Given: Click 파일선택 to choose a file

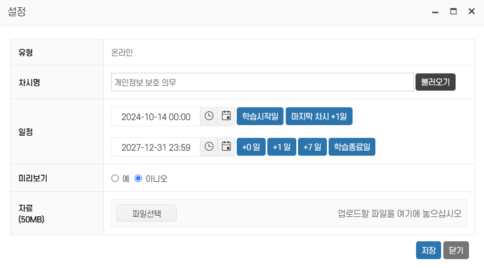Looking at the screenshot, I should (x=146, y=213).
